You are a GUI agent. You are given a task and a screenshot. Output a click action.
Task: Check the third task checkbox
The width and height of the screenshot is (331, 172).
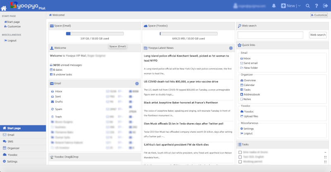(240, 162)
